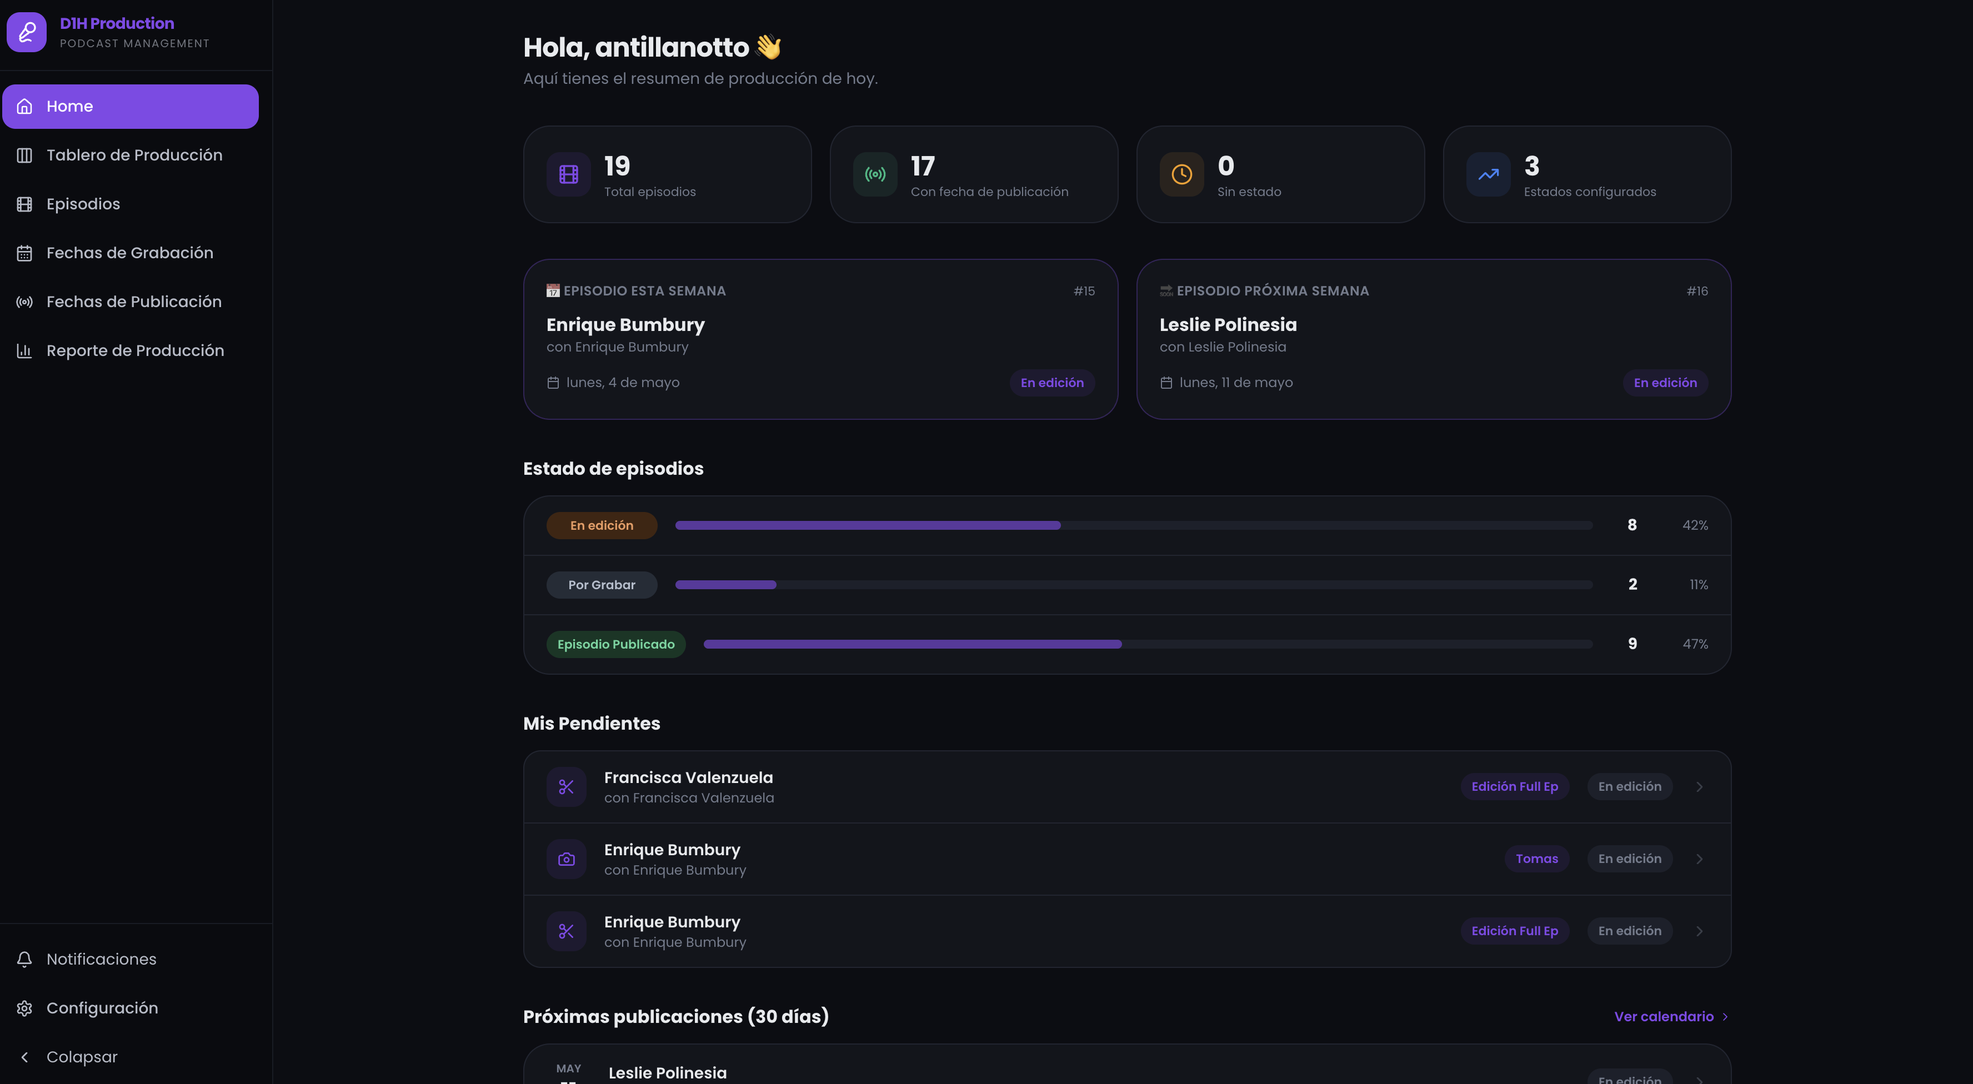Click the En edición badge on episode #16 card
This screenshot has width=1973, height=1084.
click(x=1665, y=383)
